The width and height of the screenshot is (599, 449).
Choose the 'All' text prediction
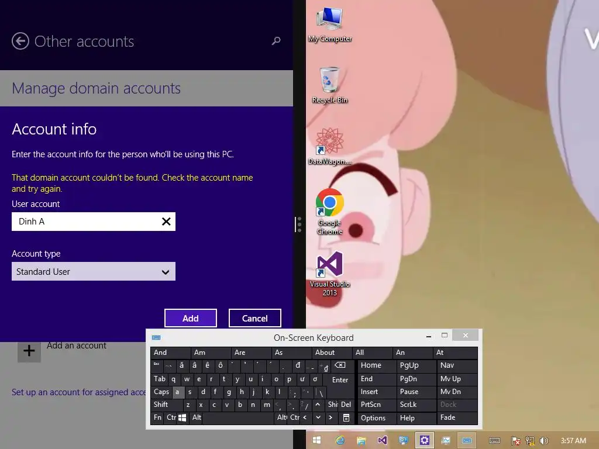(373, 353)
